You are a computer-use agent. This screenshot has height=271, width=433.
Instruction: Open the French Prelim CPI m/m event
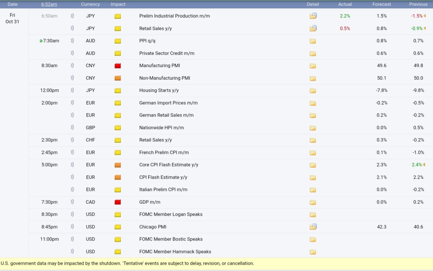(x=164, y=152)
